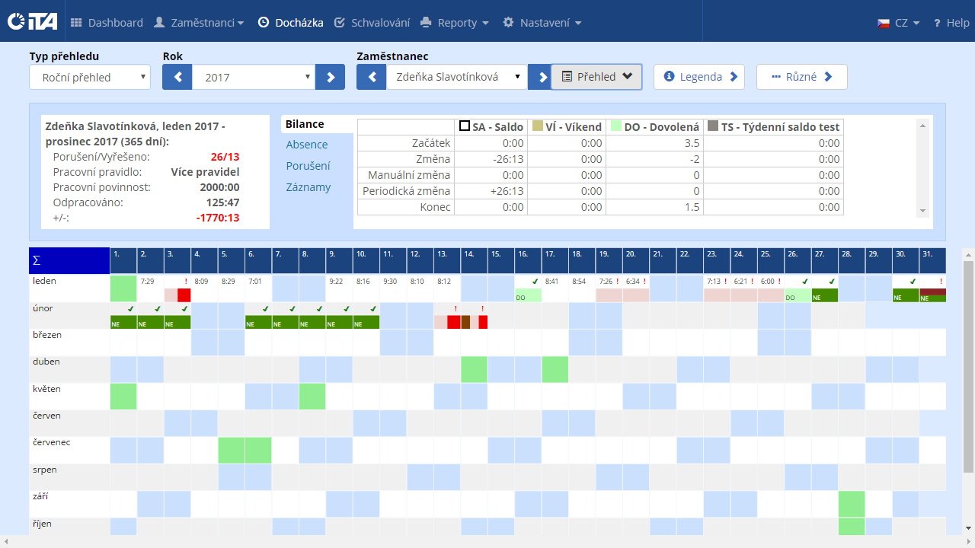975x548 pixels.
Task: Open the Legenda info panel
Action: coord(699,77)
